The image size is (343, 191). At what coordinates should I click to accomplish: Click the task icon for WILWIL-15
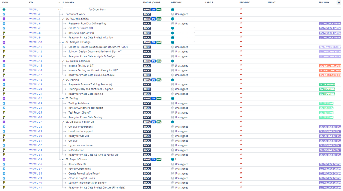4,66
